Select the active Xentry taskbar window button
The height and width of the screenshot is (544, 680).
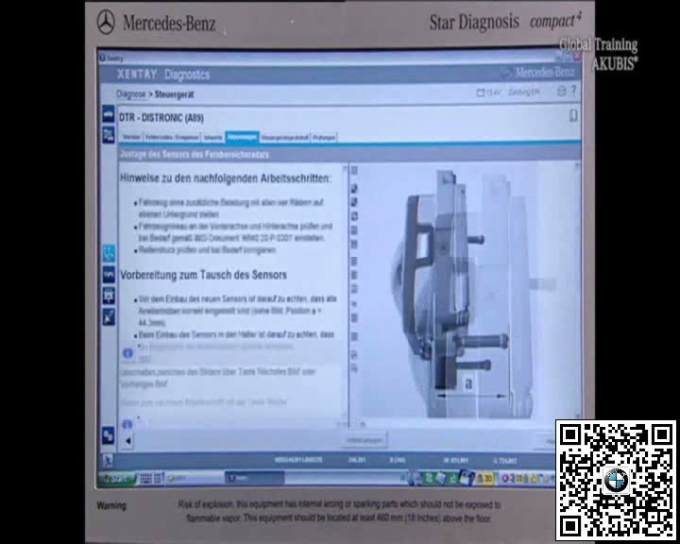[255, 478]
